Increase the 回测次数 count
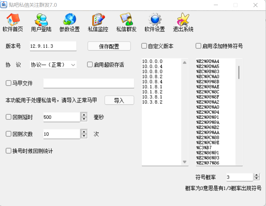The width and height of the screenshot is (266, 206). 84,132
